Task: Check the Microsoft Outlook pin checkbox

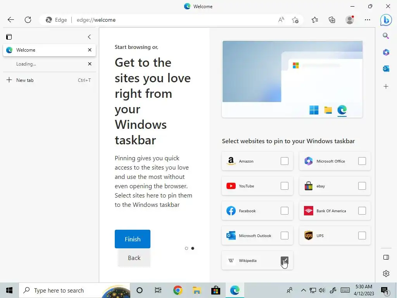Action: 284,236
